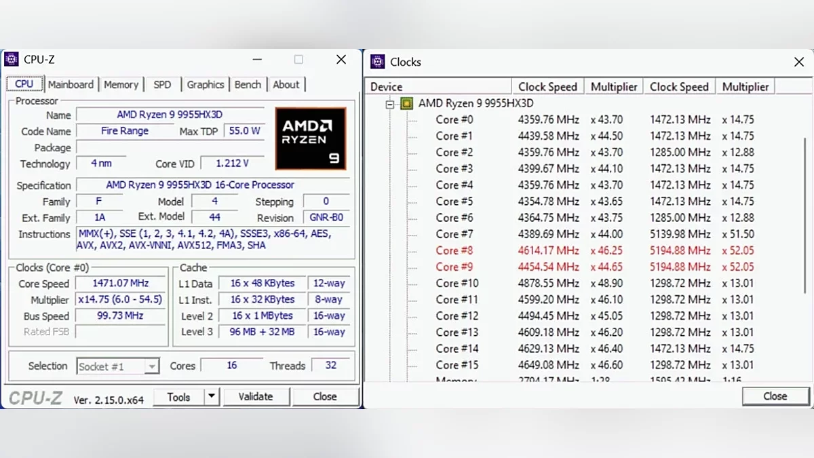This screenshot has width=814, height=458.
Task: Maximize the CPU-Z window
Action: point(298,60)
